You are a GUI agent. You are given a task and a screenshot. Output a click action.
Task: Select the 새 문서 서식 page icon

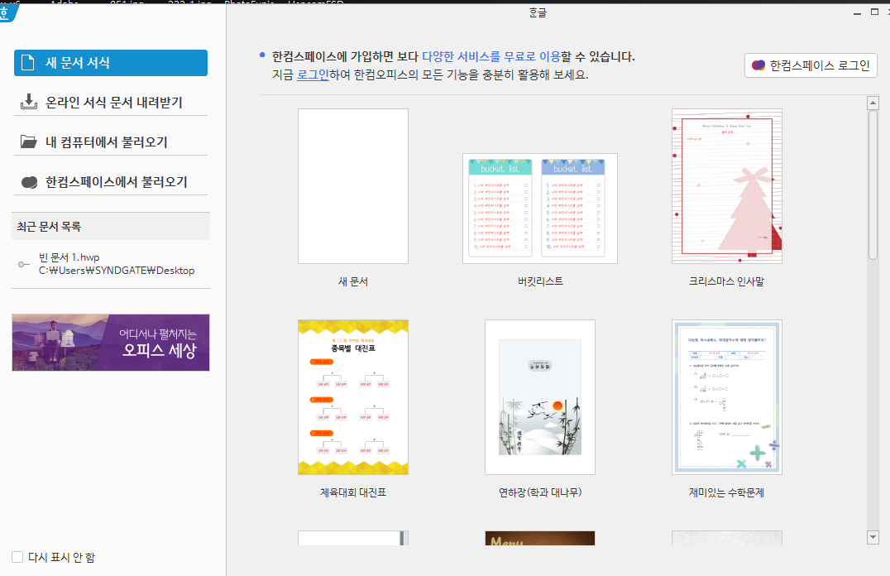(28, 63)
